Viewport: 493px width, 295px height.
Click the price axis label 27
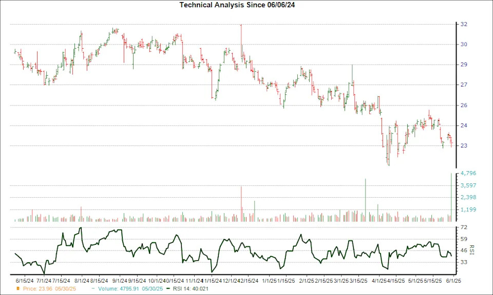(x=464, y=85)
